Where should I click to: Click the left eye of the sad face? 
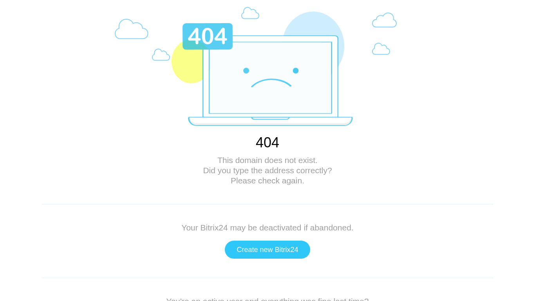246,71
